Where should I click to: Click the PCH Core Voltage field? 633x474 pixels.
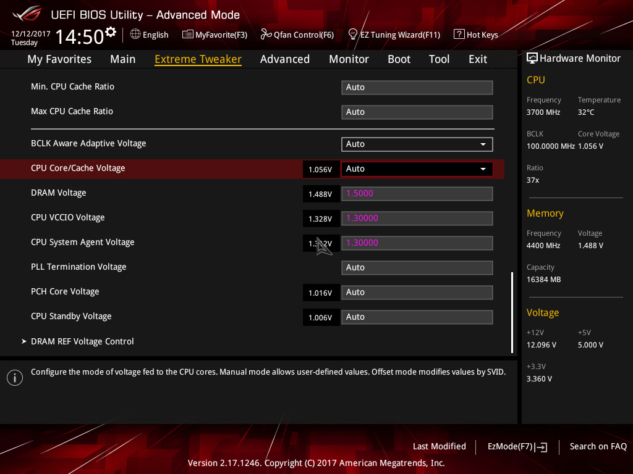point(417,292)
